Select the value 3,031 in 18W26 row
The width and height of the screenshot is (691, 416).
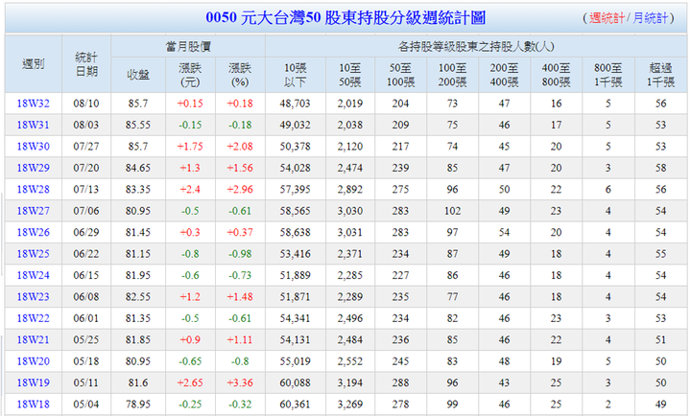(x=350, y=232)
